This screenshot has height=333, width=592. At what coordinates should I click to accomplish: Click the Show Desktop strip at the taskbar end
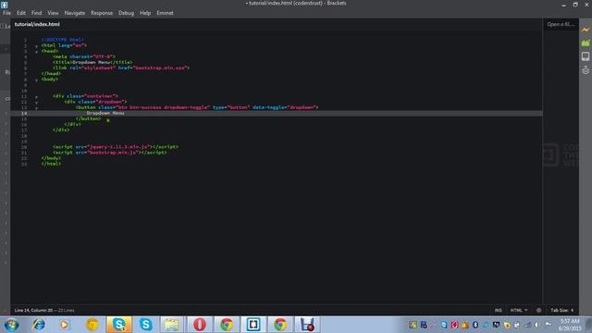(x=589, y=325)
